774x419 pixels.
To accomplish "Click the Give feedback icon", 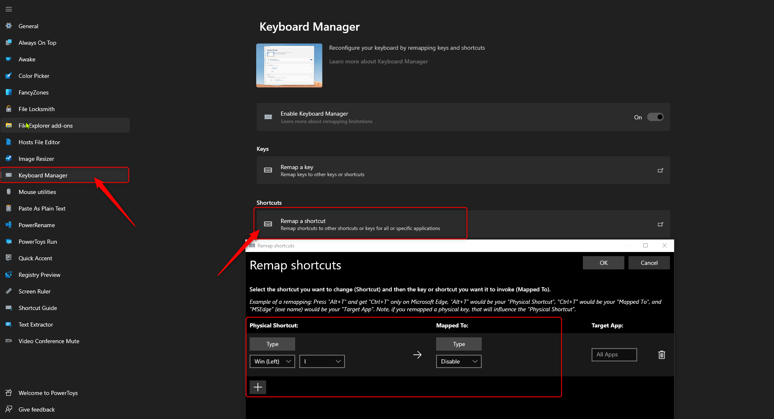I will point(9,409).
